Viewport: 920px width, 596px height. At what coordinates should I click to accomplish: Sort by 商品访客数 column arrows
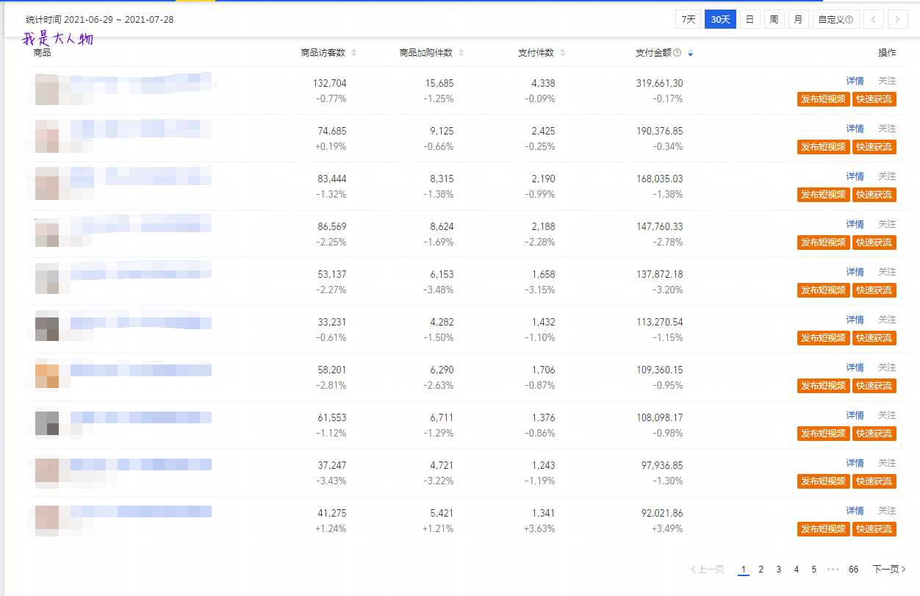[354, 53]
